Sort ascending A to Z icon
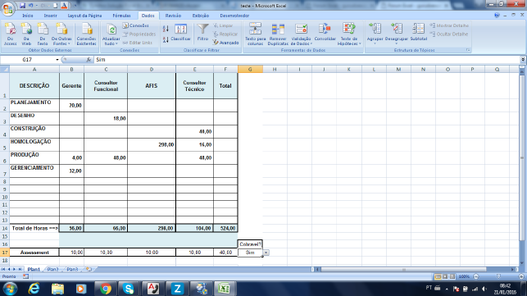Screen dimensions: 527x296 [166, 29]
